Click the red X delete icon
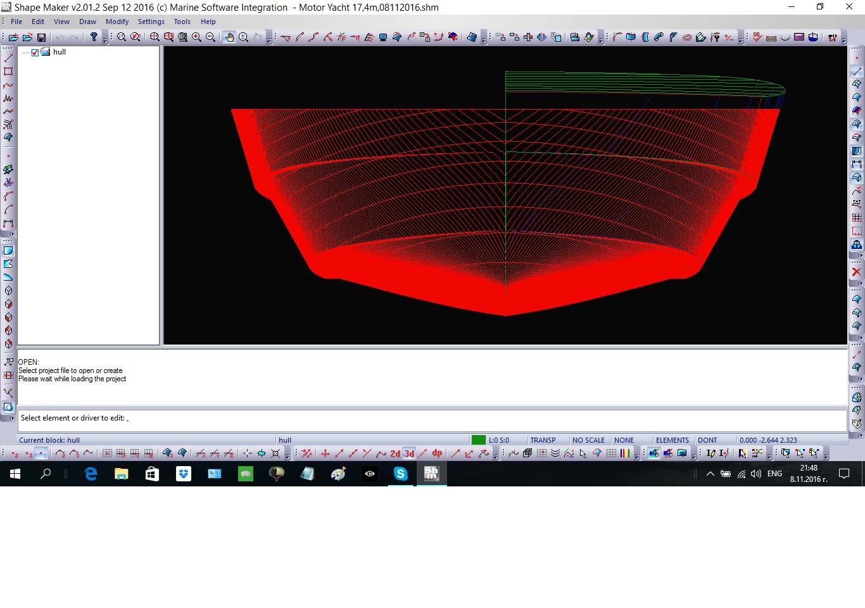This screenshot has height=608, width=865. click(x=856, y=272)
